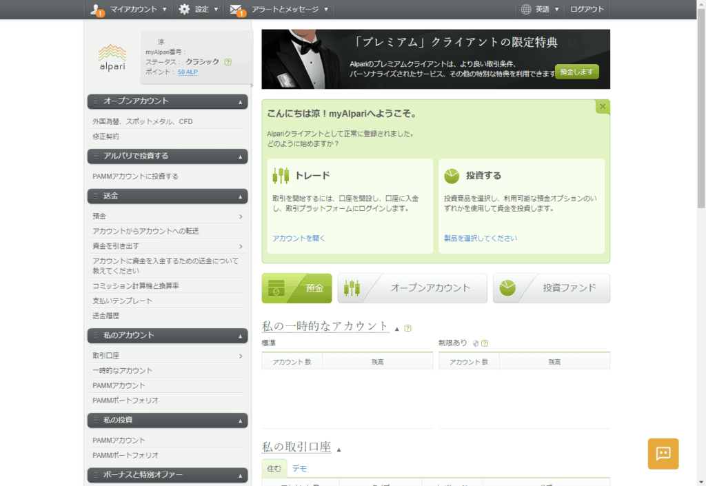
Task: Collapse the 送金 sidebar section
Action: (241, 196)
